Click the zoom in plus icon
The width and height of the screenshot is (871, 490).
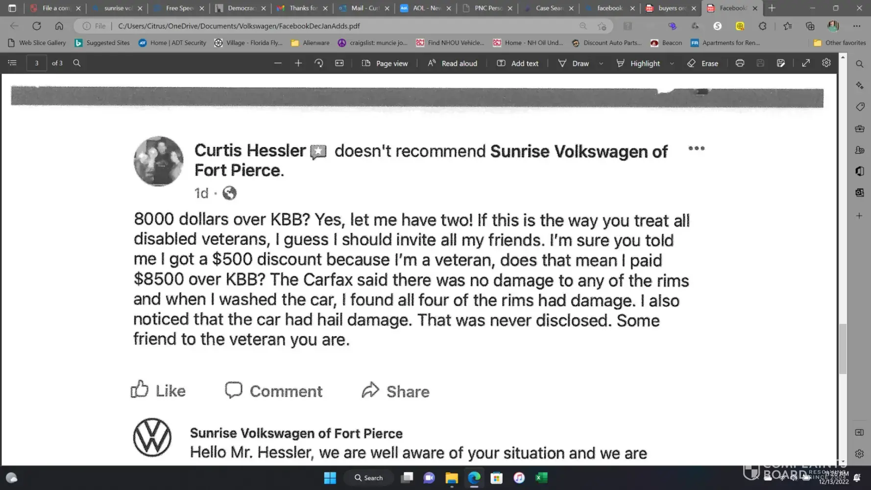298,63
